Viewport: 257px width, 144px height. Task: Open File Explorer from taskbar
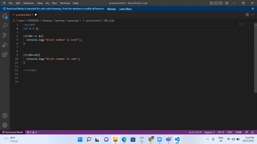point(115,140)
